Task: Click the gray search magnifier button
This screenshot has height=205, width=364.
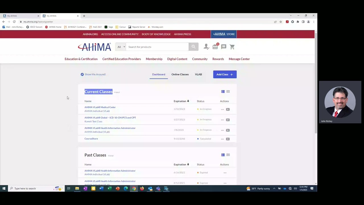Action: (193, 47)
